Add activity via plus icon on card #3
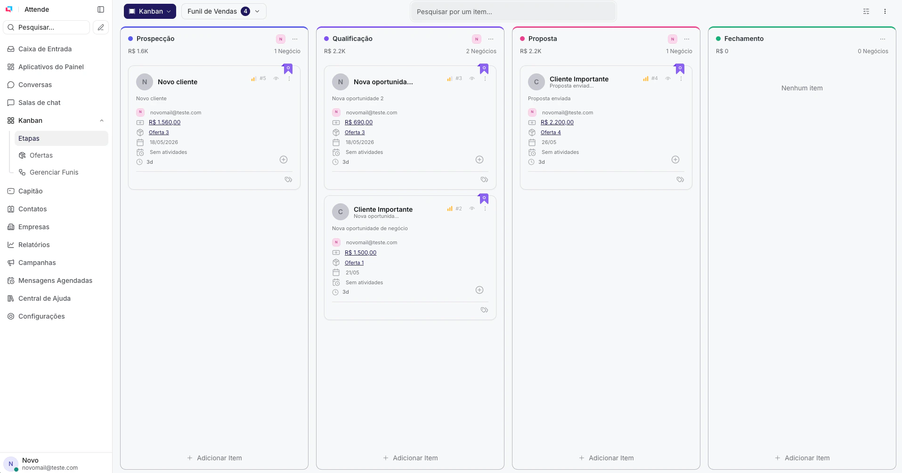902x473 pixels. [x=479, y=160]
